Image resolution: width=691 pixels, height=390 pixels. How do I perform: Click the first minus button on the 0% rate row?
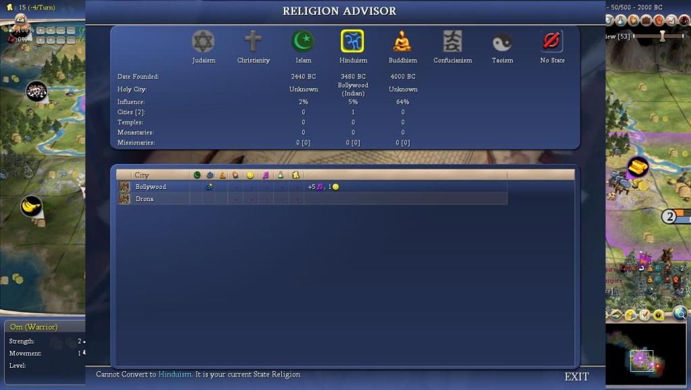coord(60,40)
